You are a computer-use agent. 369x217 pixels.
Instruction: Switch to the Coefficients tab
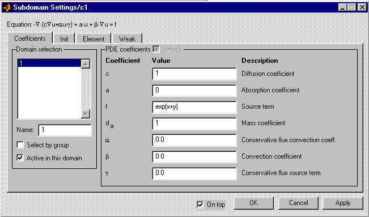click(30, 39)
